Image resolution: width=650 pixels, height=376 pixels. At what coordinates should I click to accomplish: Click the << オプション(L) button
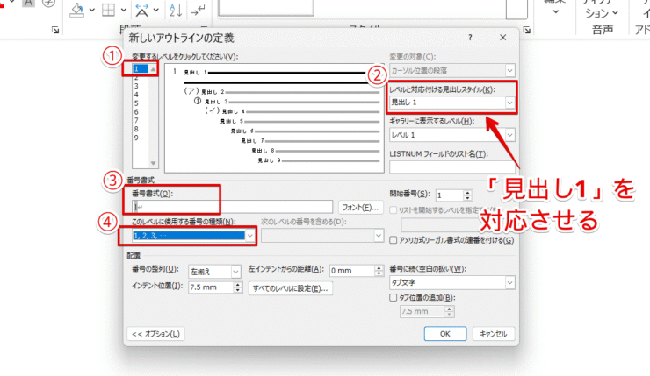(x=155, y=334)
